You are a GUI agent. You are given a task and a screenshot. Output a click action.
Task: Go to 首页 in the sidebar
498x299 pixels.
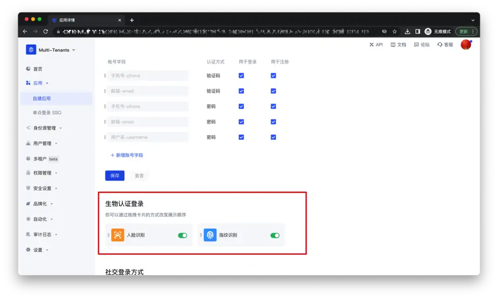point(37,69)
